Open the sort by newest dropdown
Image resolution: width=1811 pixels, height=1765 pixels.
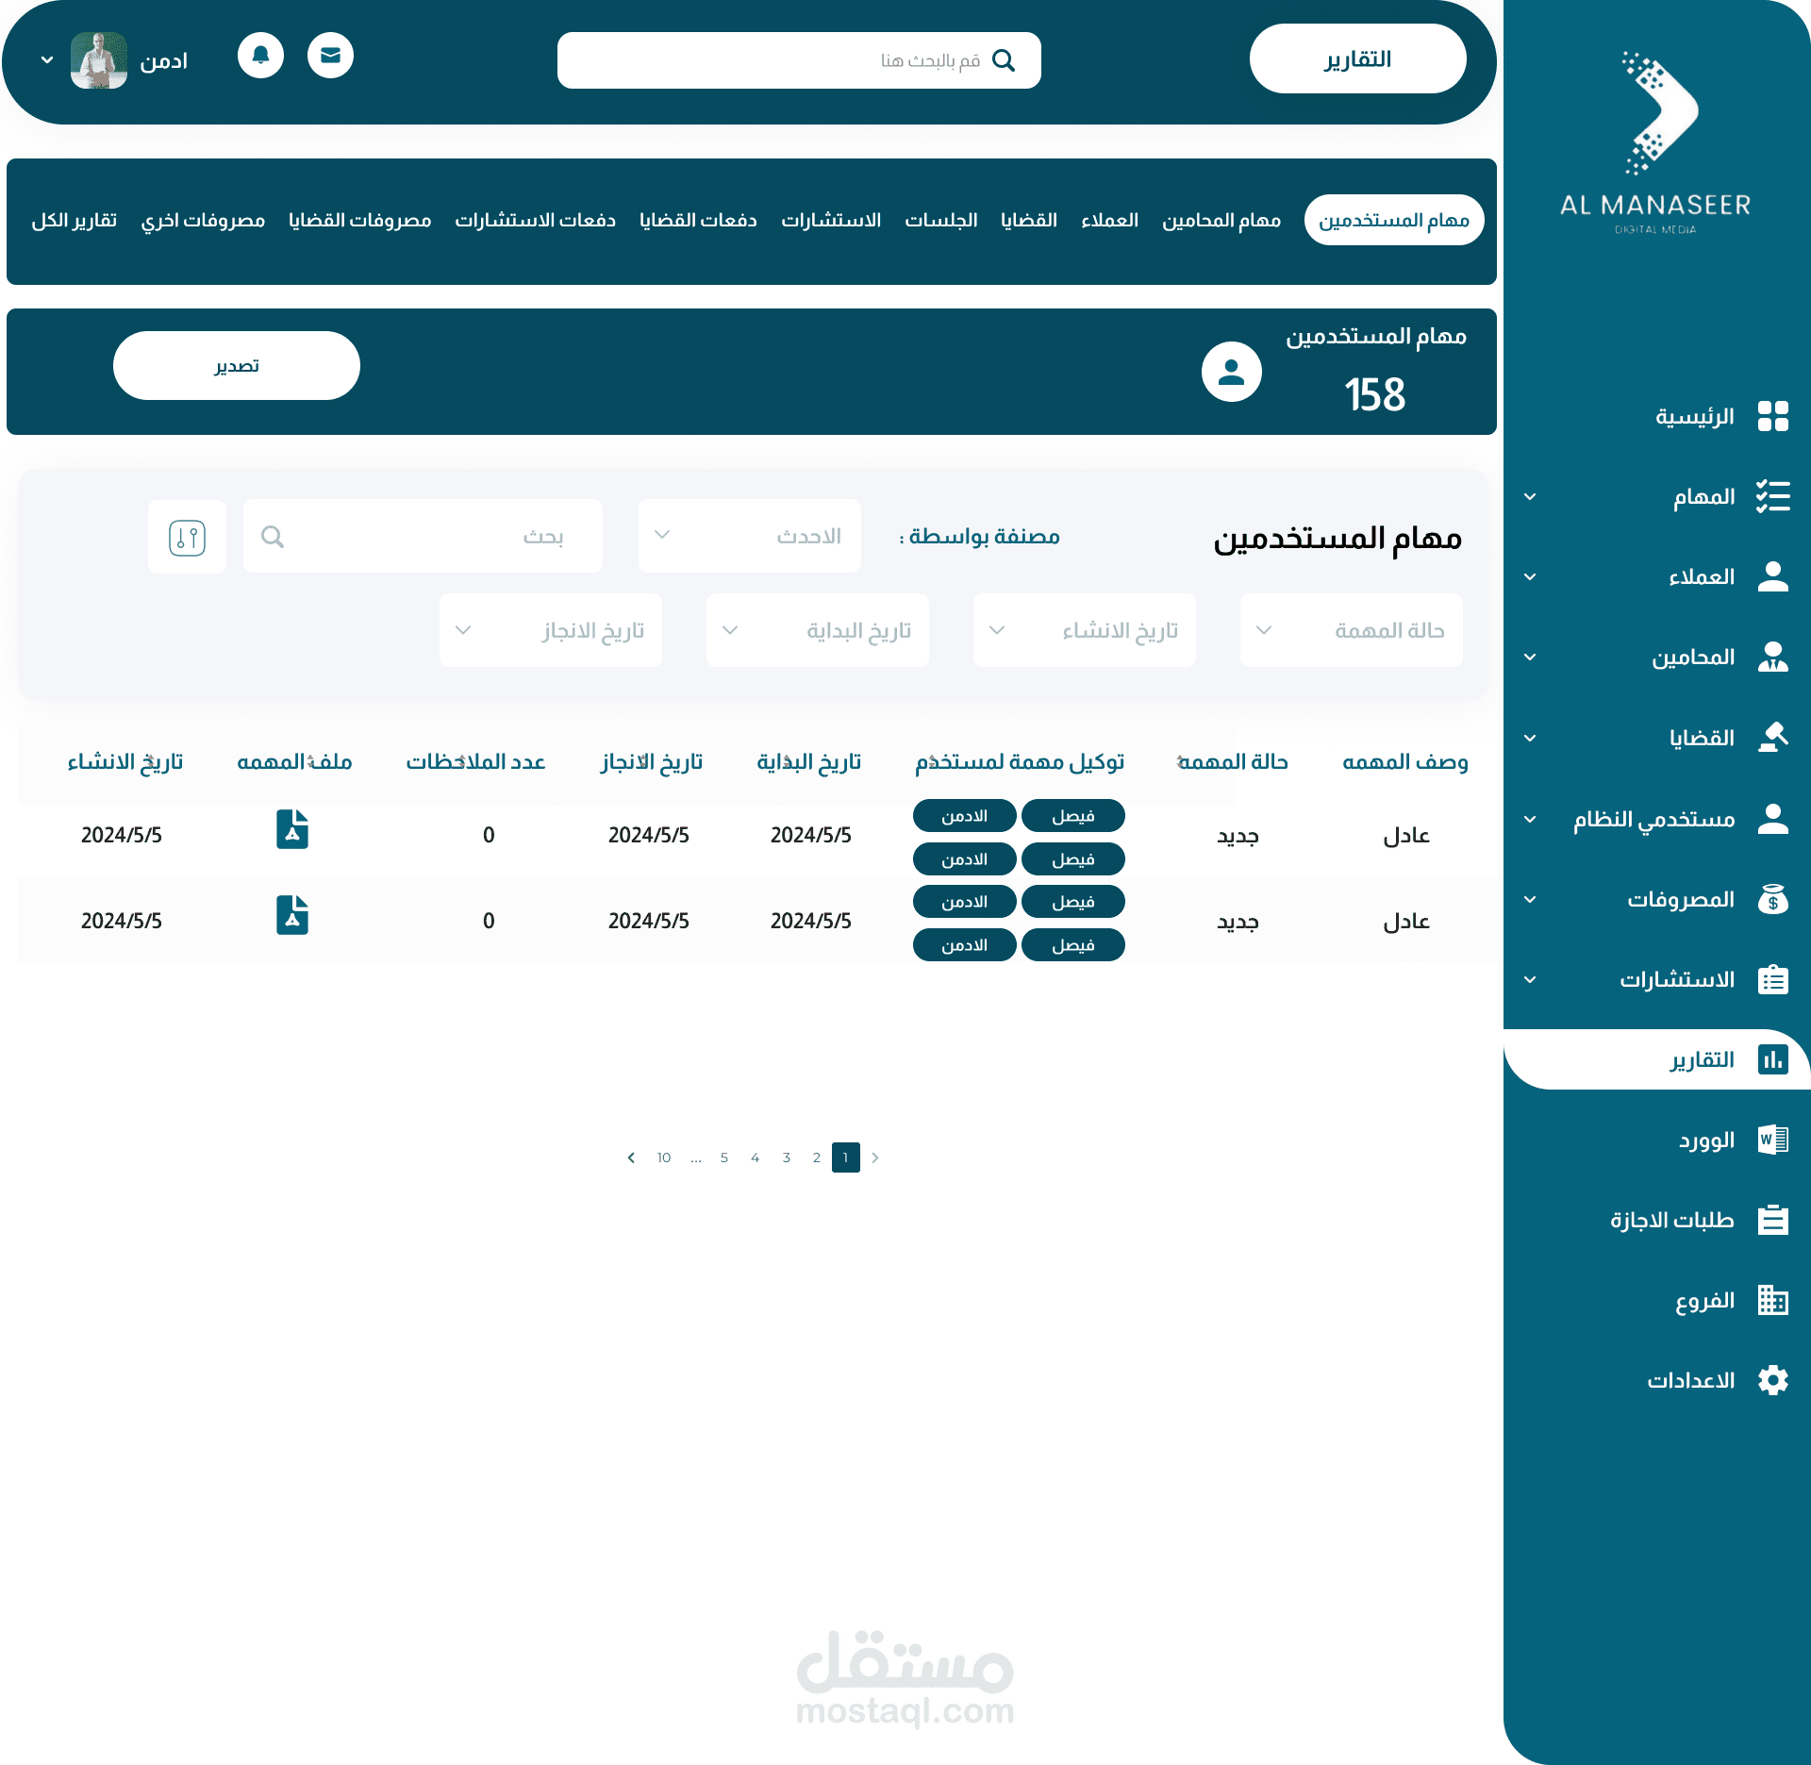click(x=749, y=536)
